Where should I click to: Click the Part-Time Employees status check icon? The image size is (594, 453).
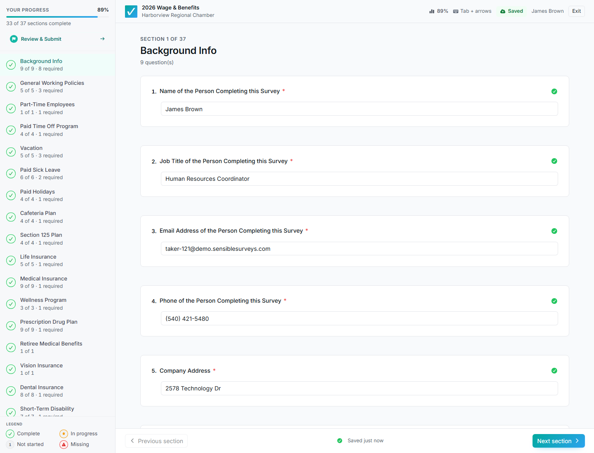pyautogui.click(x=11, y=108)
